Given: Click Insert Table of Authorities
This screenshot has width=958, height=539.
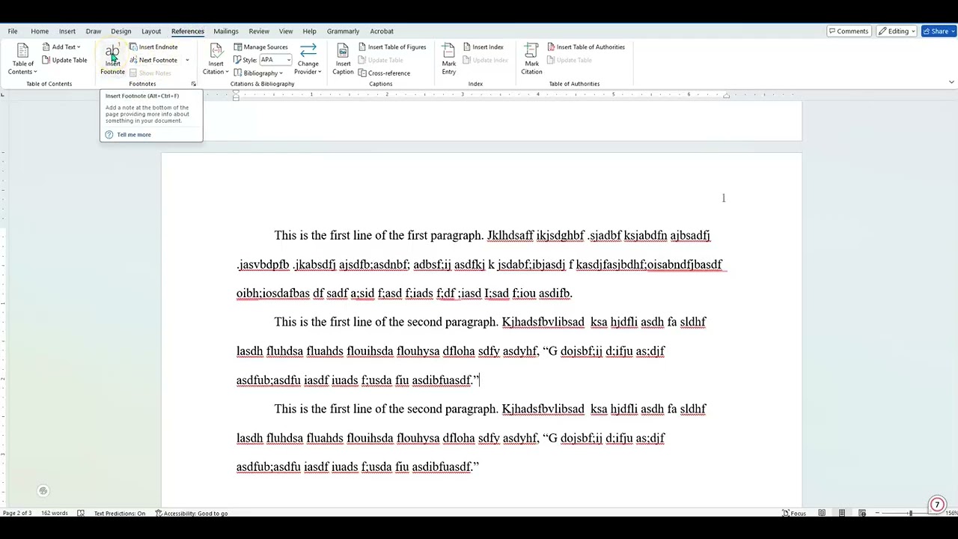Looking at the screenshot, I should pos(585,47).
